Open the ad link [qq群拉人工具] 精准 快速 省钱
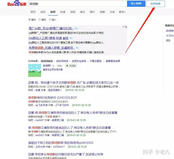Image resolution: width=174 pixels, height=159 pixels. tap(48, 38)
